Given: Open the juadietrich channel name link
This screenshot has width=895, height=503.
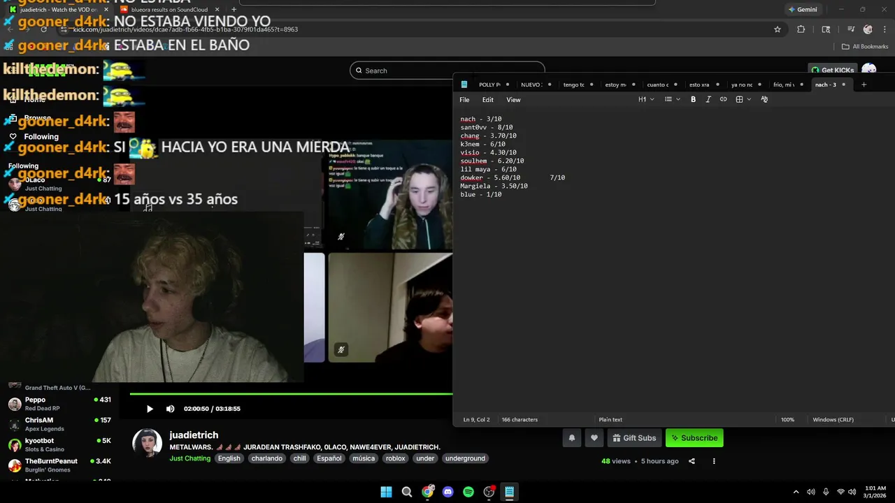Looking at the screenshot, I should point(194,435).
